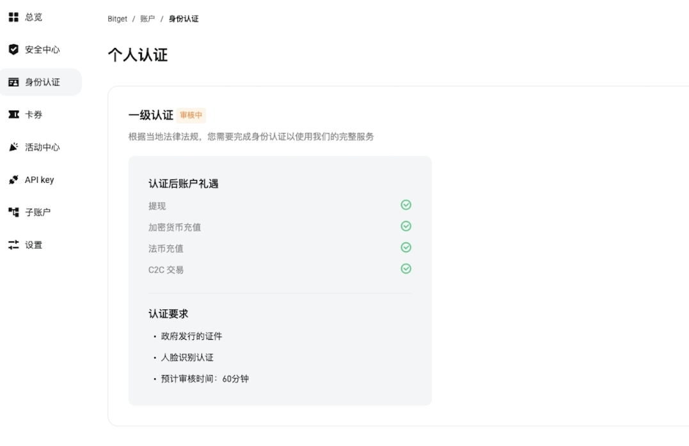Click the checkmark beside 加密货币充值
This screenshot has height=446, width=689.
[406, 226]
